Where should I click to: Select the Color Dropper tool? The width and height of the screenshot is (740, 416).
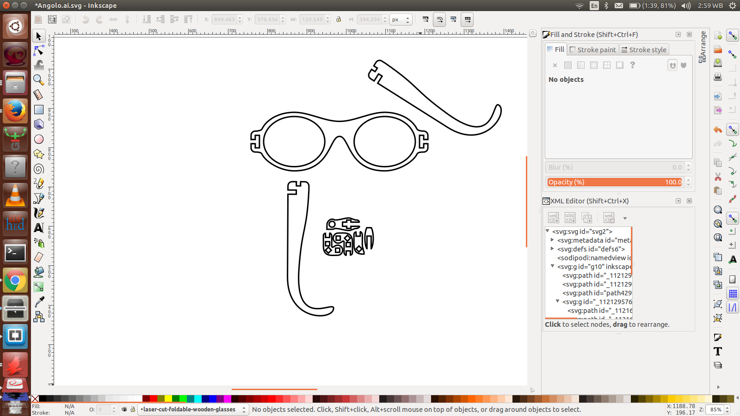pyautogui.click(x=39, y=302)
